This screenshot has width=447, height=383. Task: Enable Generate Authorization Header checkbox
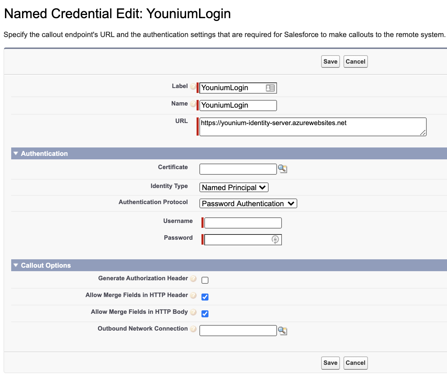205,280
